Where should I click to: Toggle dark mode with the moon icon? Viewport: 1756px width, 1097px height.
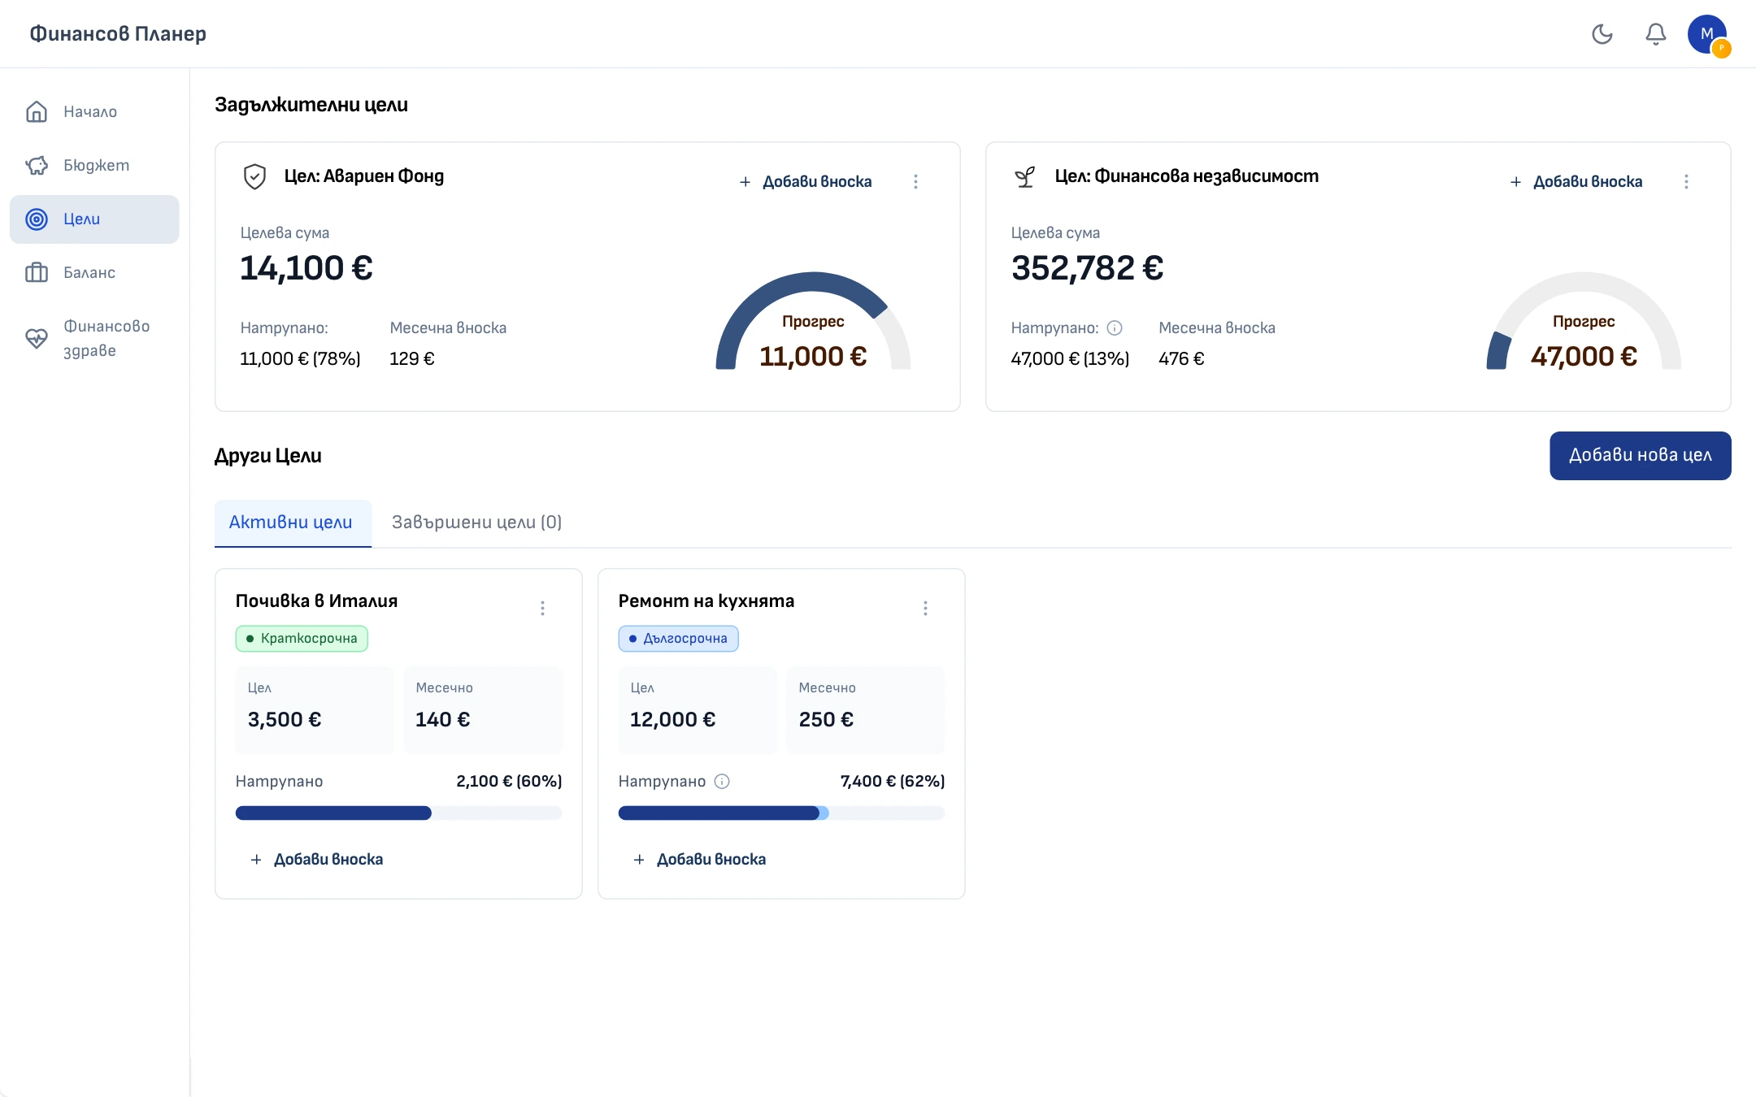click(x=1602, y=34)
